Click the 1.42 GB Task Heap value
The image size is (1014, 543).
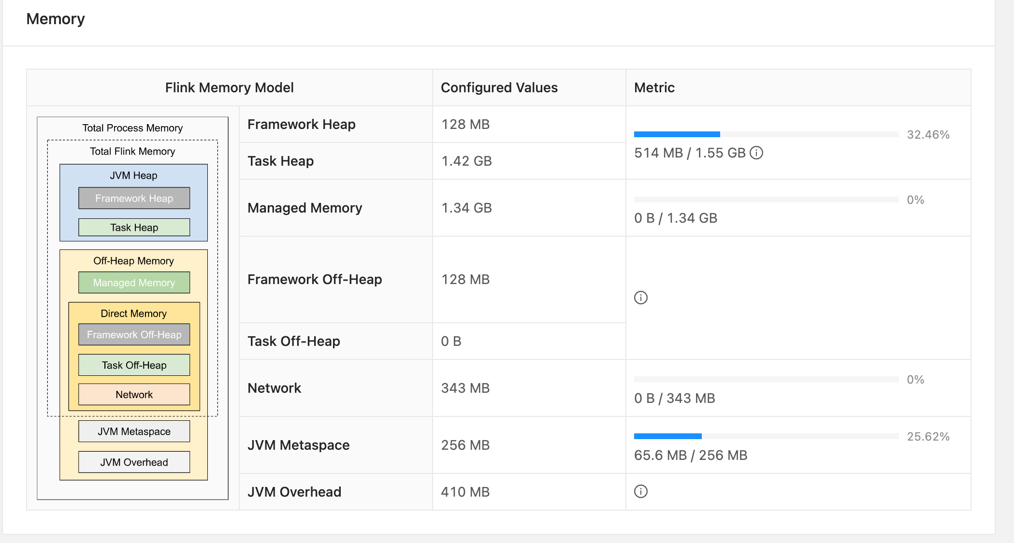click(x=466, y=161)
